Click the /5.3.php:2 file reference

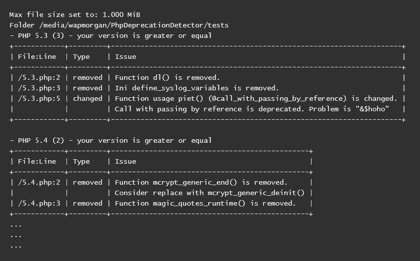[x=39, y=77]
